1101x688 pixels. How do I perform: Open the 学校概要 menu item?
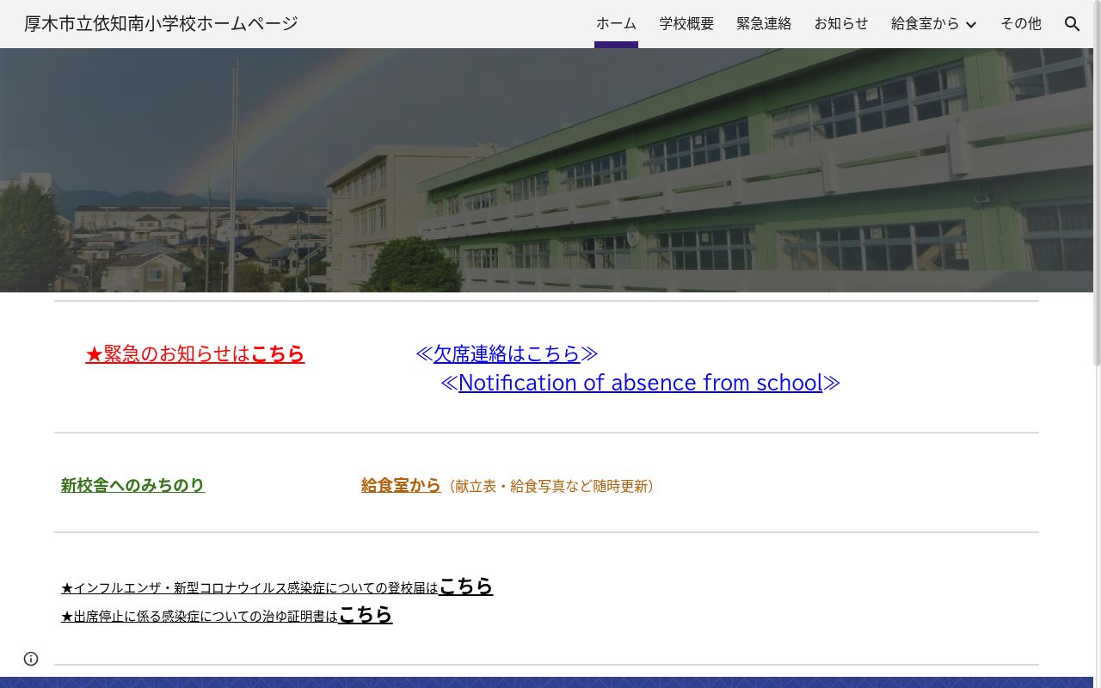(686, 24)
